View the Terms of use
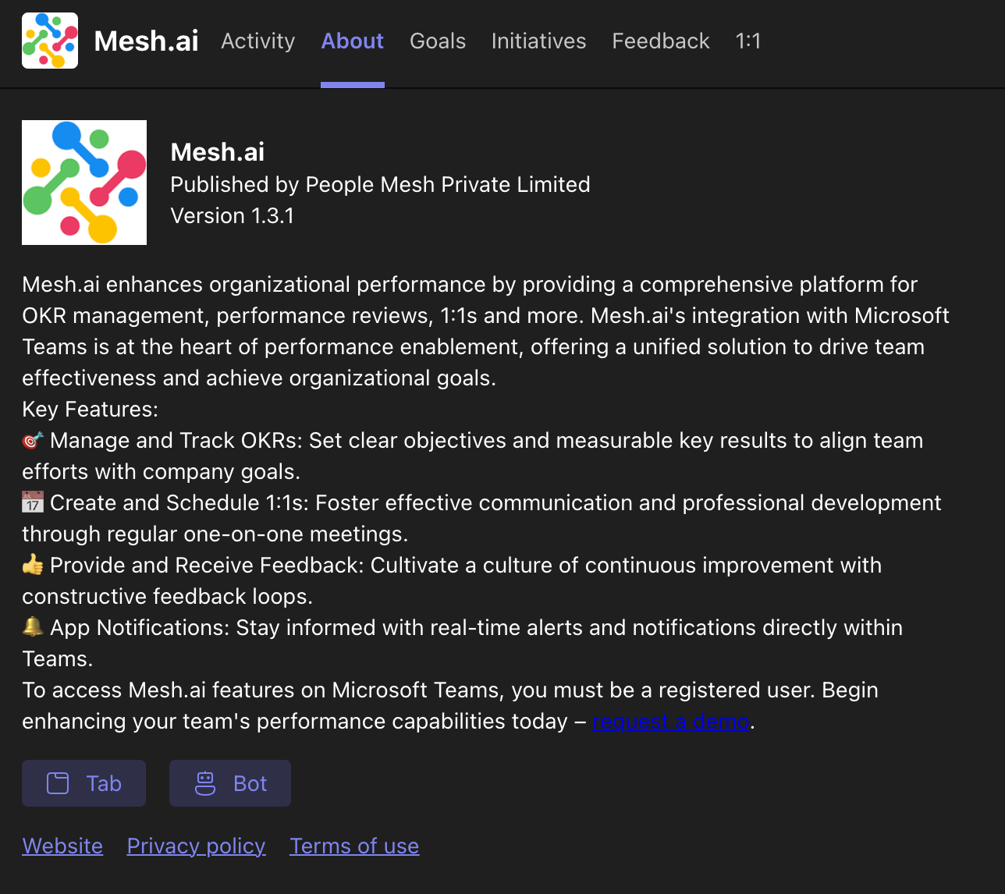This screenshot has width=1005, height=894. point(353,845)
